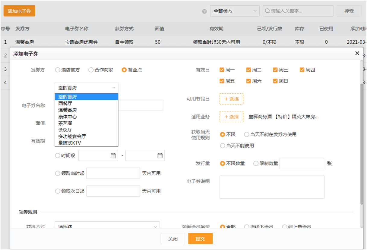The width and height of the screenshot is (367, 250).
Task: Select the 酒店官方 radio button
Action: (58, 70)
